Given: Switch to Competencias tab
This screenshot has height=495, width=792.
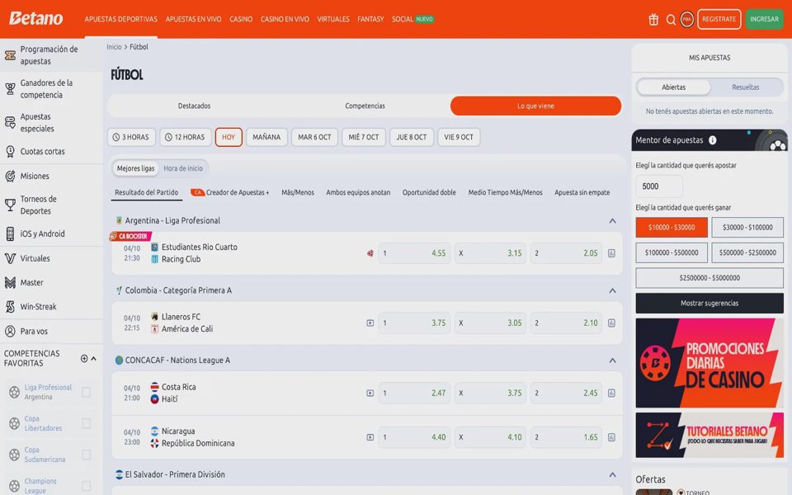Looking at the screenshot, I should click(365, 106).
